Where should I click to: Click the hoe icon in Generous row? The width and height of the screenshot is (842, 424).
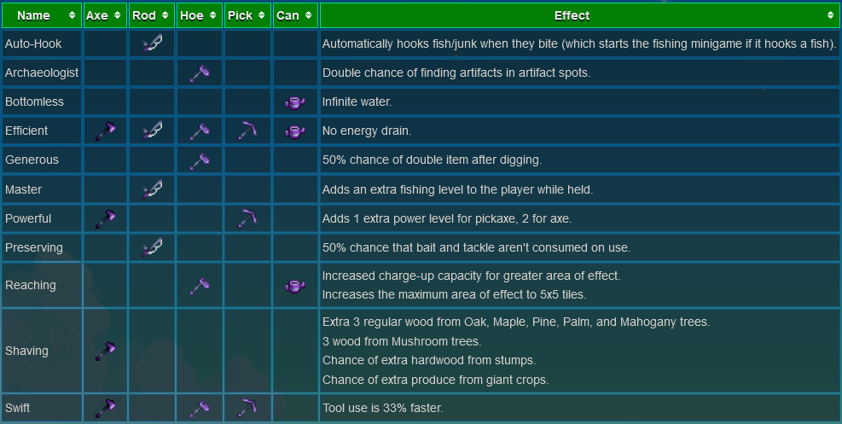click(199, 160)
